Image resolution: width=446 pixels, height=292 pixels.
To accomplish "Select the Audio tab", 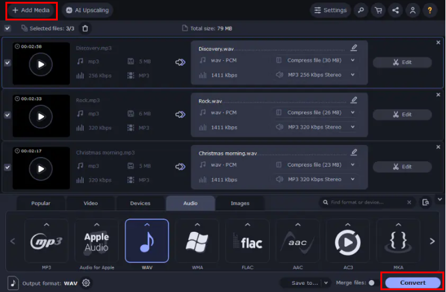I will point(190,203).
